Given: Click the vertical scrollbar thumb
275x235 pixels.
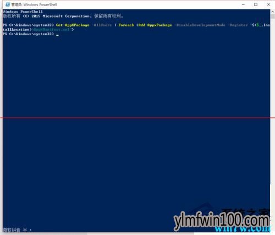Looking at the screenshot, I should pos(272,17).
